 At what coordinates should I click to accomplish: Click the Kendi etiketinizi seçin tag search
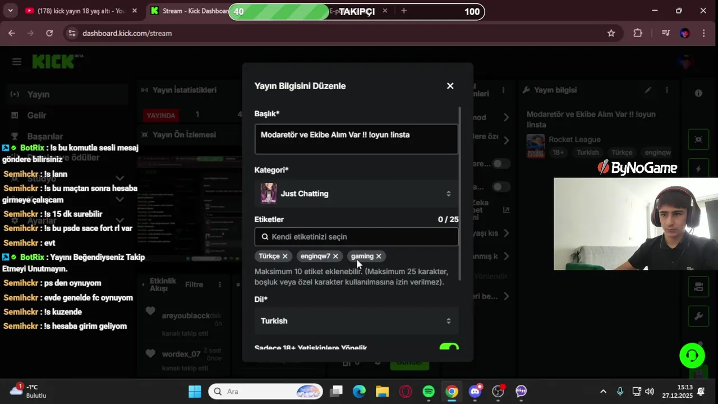[x=356, y=237]
